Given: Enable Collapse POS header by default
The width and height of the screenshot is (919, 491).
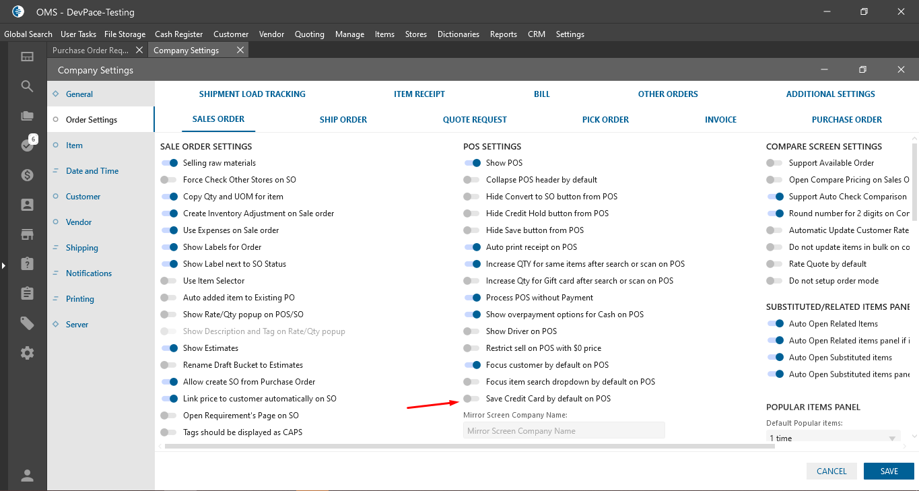Looking at the screenshot, I should coord(473,180).
